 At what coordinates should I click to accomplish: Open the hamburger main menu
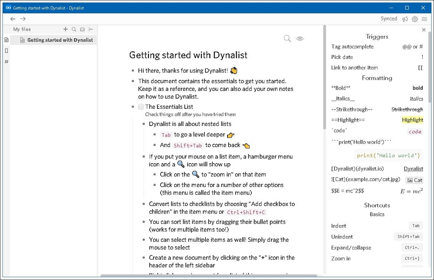pyautogui.click(x=425, y=19)
